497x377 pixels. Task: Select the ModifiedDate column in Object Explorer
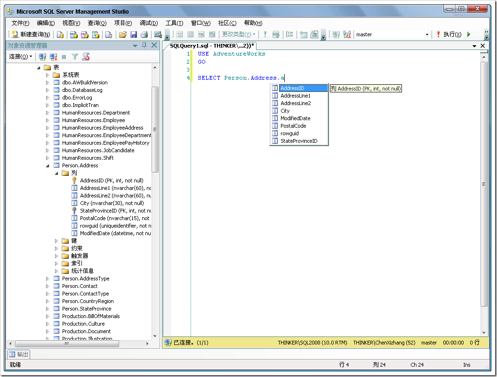[115, 233]
